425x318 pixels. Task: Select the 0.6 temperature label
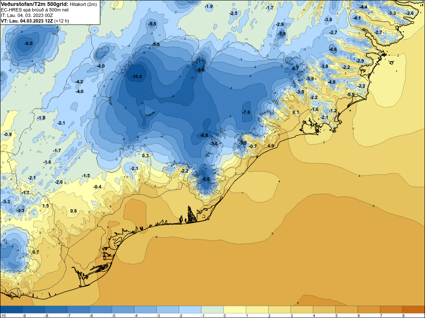click(74, 211)
